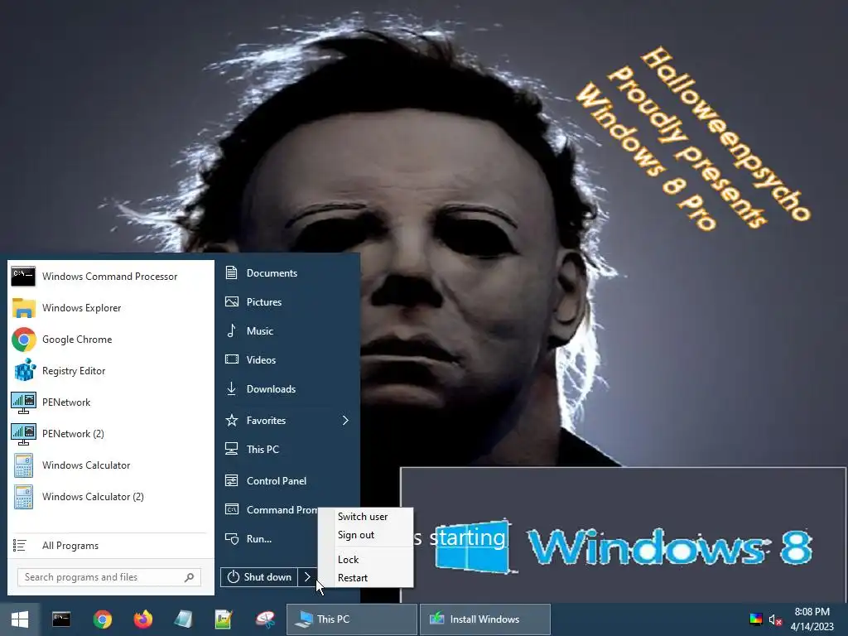
Task: Launch Chrome from the taskbar
Action: (x=102, y=619)
